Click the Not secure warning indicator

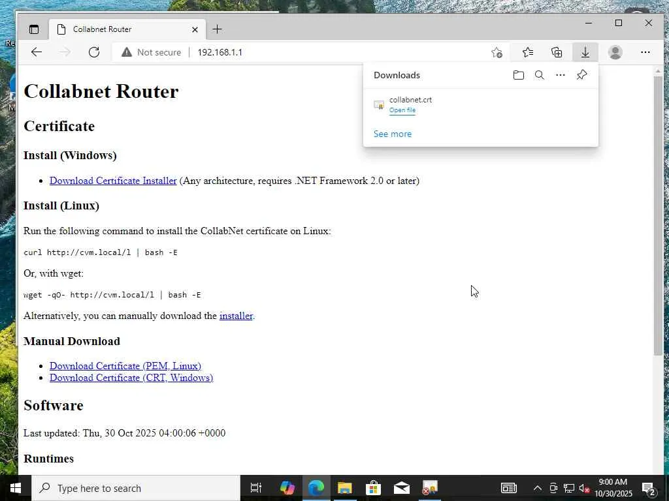click(152, 52)
